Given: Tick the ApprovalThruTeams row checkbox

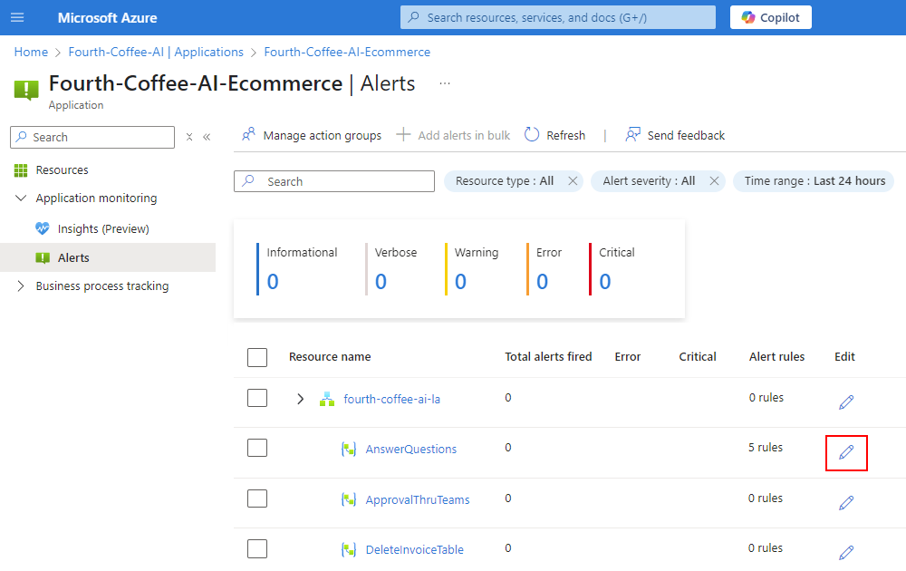Looking at the screenshot, I should point(257,498).
